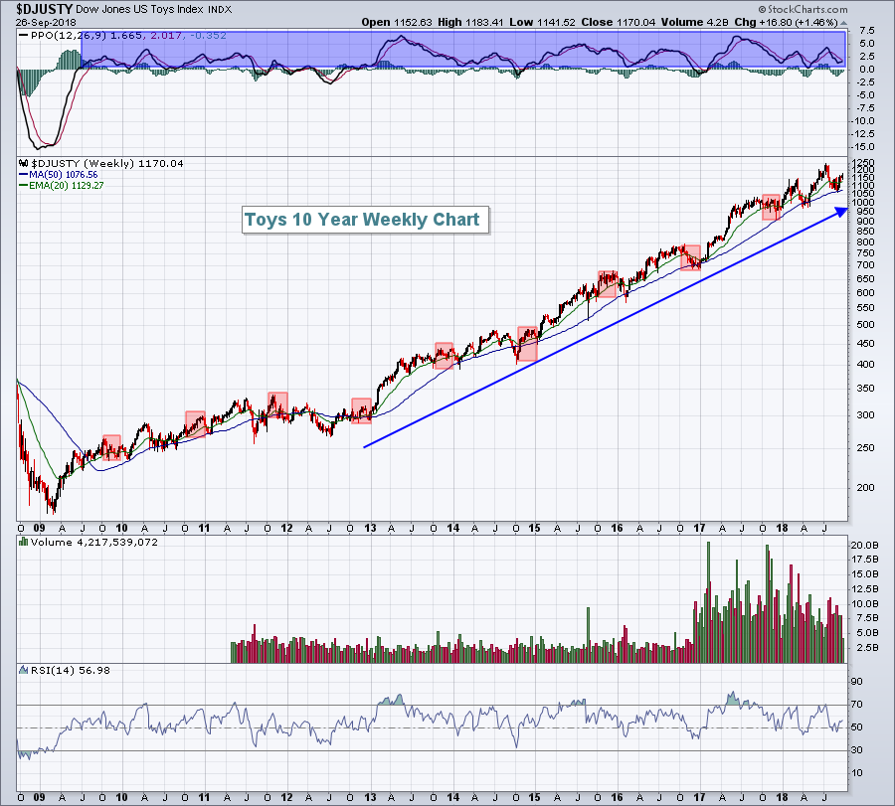Click the Close 1170.04 value
895x806 pixels.
pyautogui.click(x=619, y=22)
